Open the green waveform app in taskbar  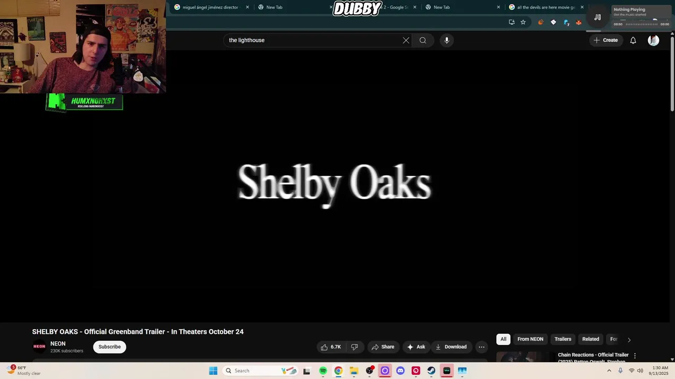pos(447,371)
